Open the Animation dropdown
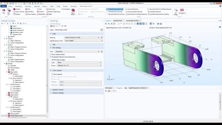This screenshot has height=125, width=222. coord(182,12)
